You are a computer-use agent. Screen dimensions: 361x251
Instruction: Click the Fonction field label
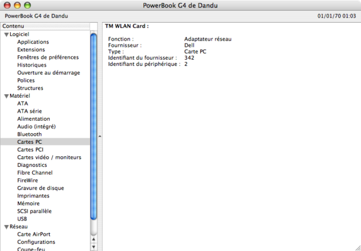[121, 39]
